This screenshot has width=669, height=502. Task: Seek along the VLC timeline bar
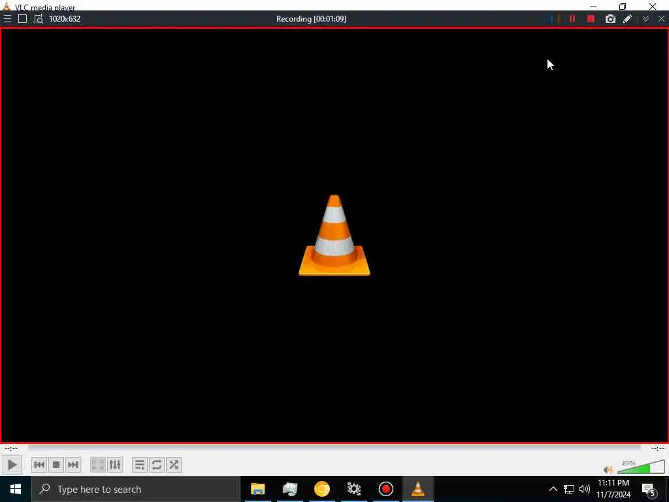334,448
